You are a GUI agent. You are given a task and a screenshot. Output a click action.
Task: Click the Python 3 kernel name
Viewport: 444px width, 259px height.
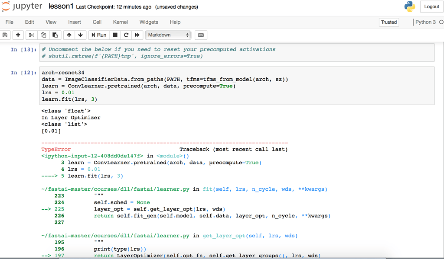(x=425, y=22)
